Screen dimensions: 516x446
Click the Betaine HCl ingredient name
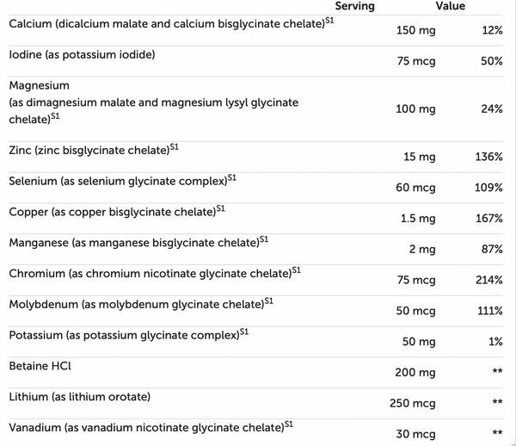(x=40, y=366)
